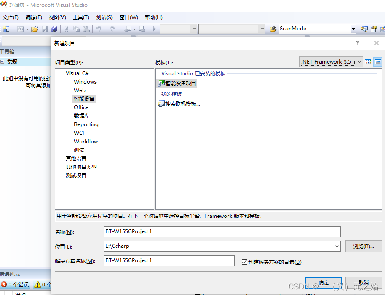Screen dimensions: 385x295
Task: Click the Copy icon in toolbar
Action: [76, 29]
